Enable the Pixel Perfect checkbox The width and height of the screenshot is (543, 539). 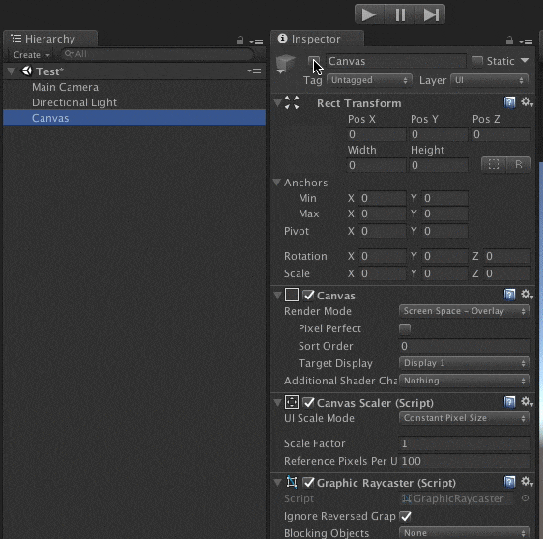405,328
